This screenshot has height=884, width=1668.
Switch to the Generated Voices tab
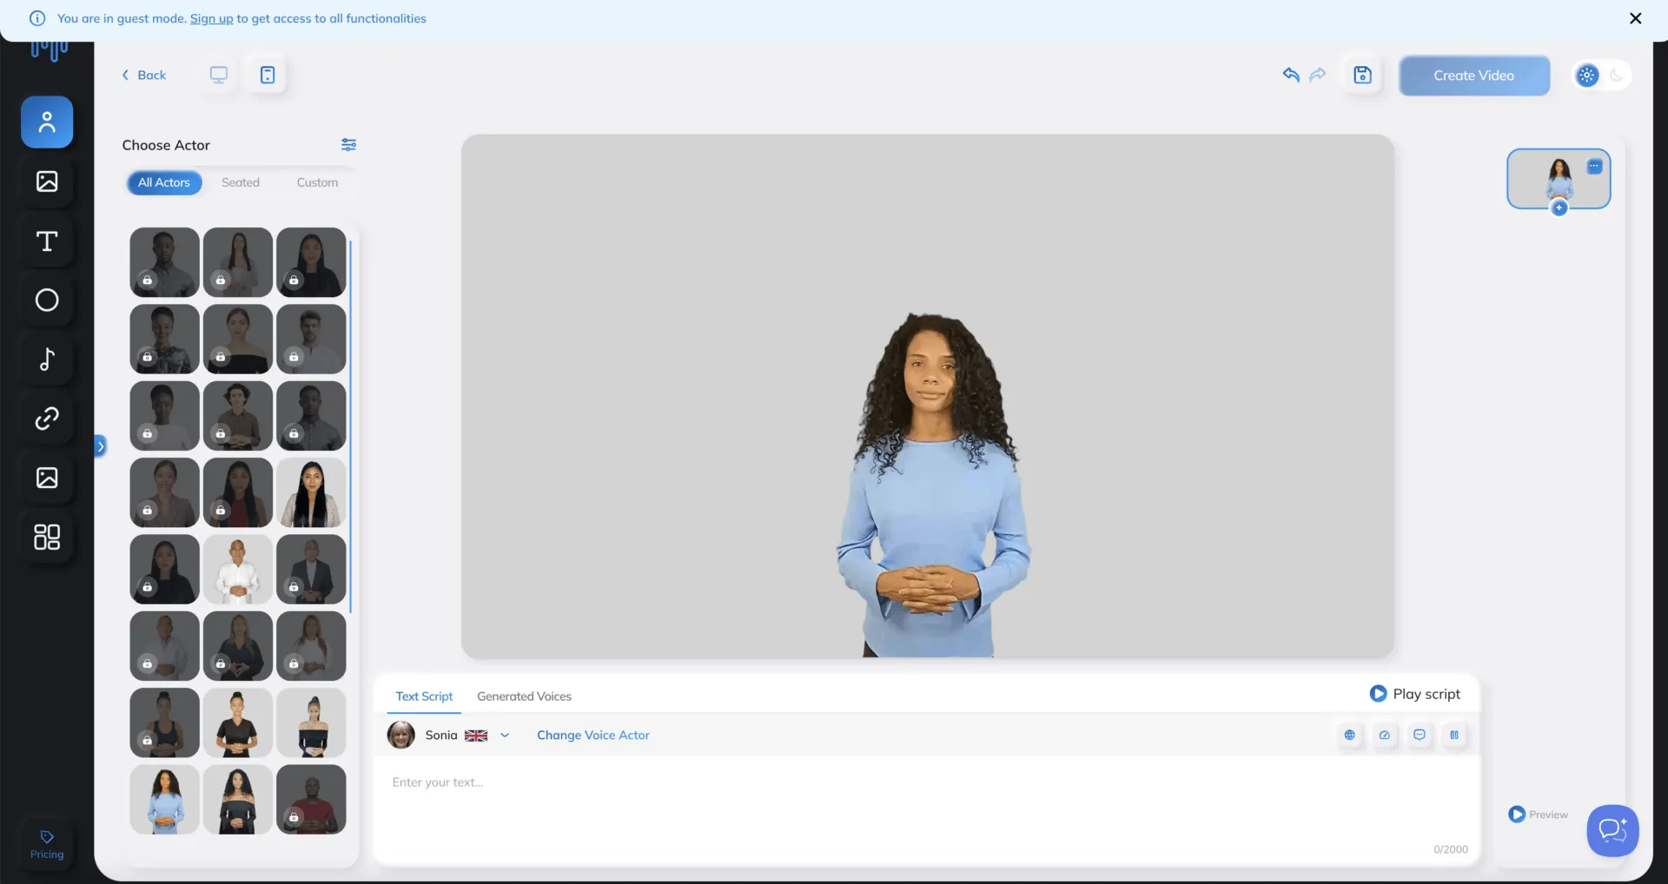point(524,696)
